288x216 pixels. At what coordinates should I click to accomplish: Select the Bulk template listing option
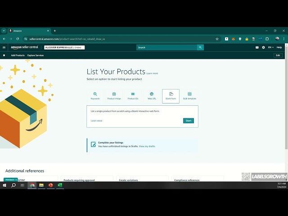[189, 96]
